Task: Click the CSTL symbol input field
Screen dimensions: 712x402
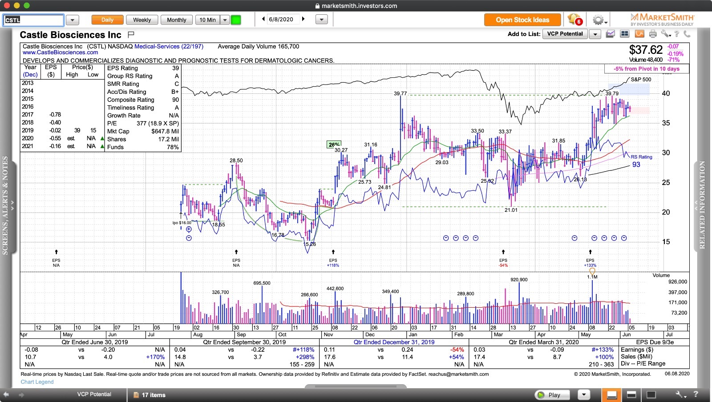Action: 34,20
